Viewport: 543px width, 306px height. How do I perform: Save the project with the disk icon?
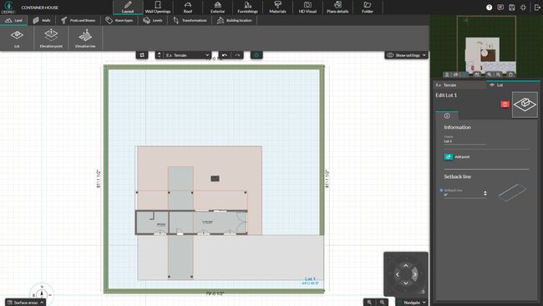point(512,8)
